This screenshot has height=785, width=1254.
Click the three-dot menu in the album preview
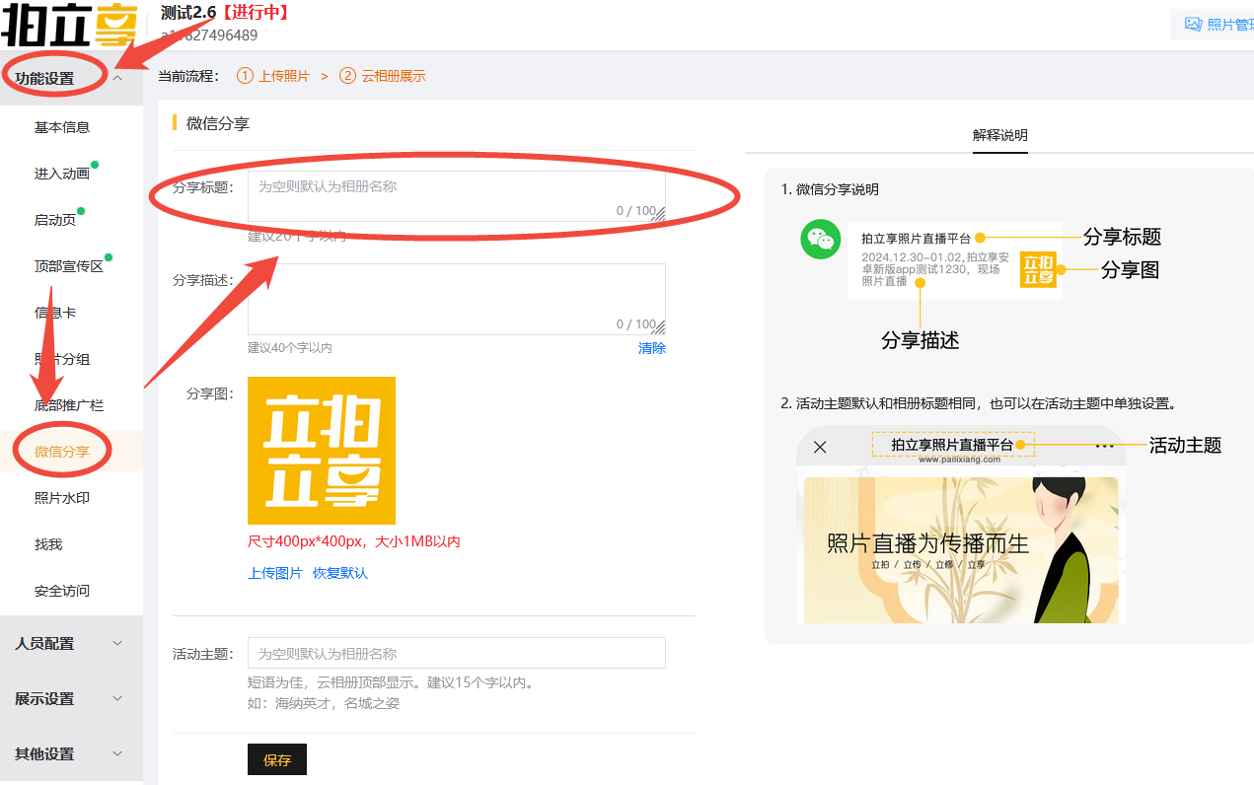pos(1104,446)
